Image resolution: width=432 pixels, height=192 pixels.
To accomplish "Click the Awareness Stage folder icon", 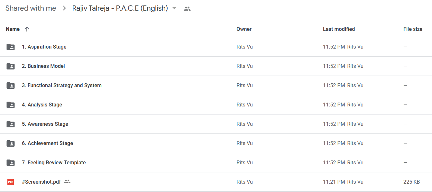I will 11,124.
